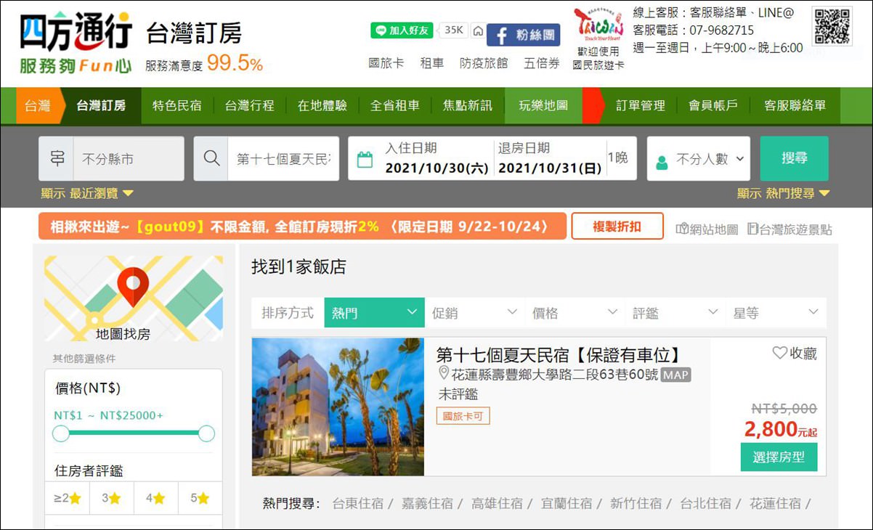This screenshot has width=873, height=530.
Task: Click the left price range slider handle
Action: 61,433
